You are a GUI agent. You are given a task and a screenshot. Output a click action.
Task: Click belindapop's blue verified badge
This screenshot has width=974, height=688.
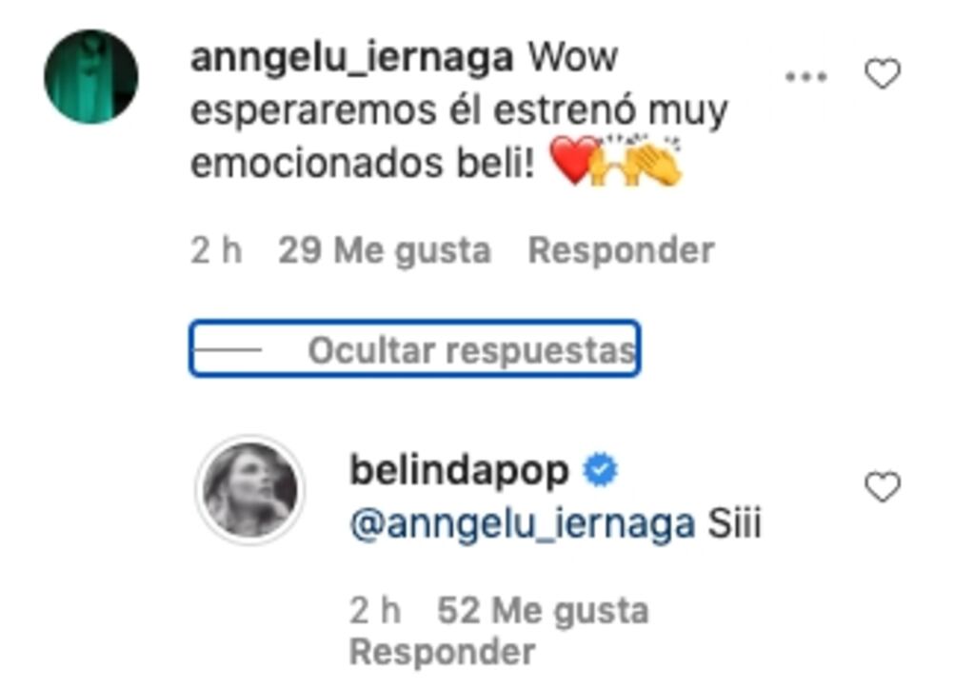pyautogui.click(x=600, y=470)
